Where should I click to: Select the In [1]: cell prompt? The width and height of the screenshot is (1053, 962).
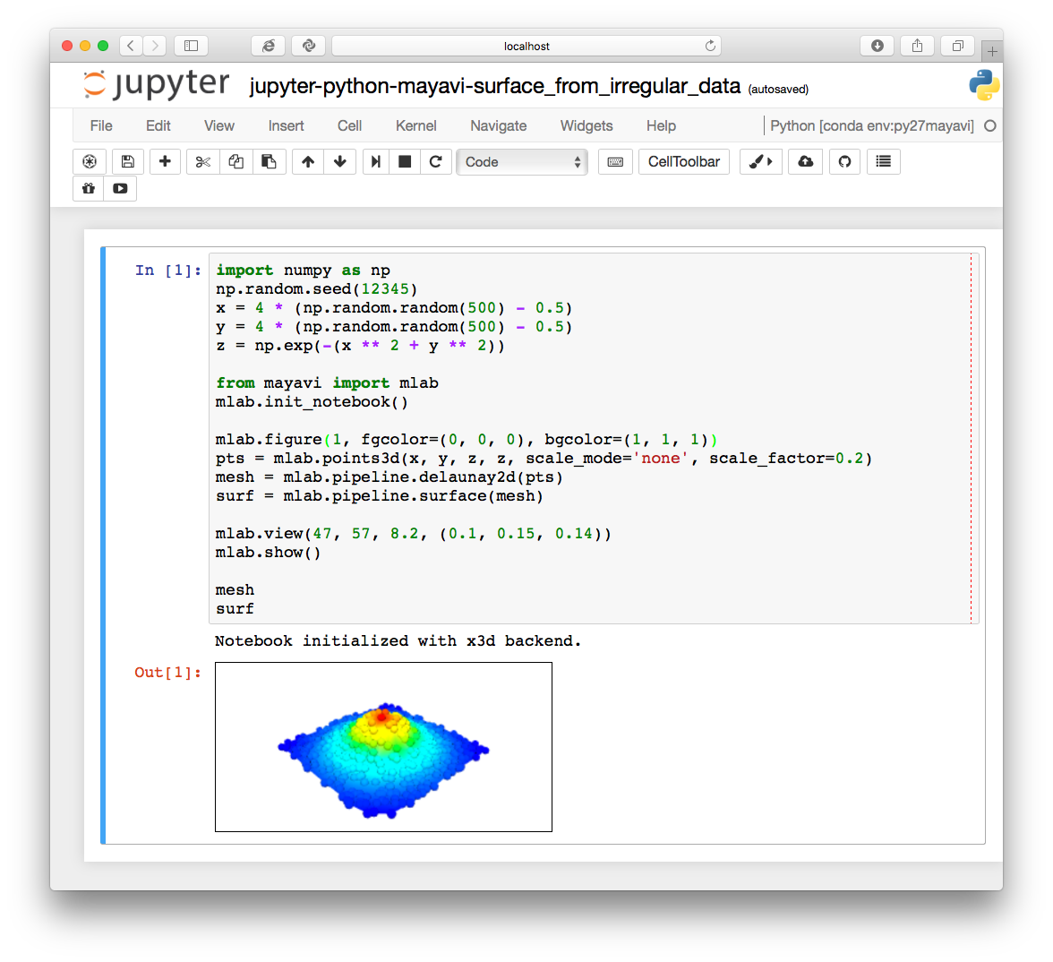click(x=168, y=271)
